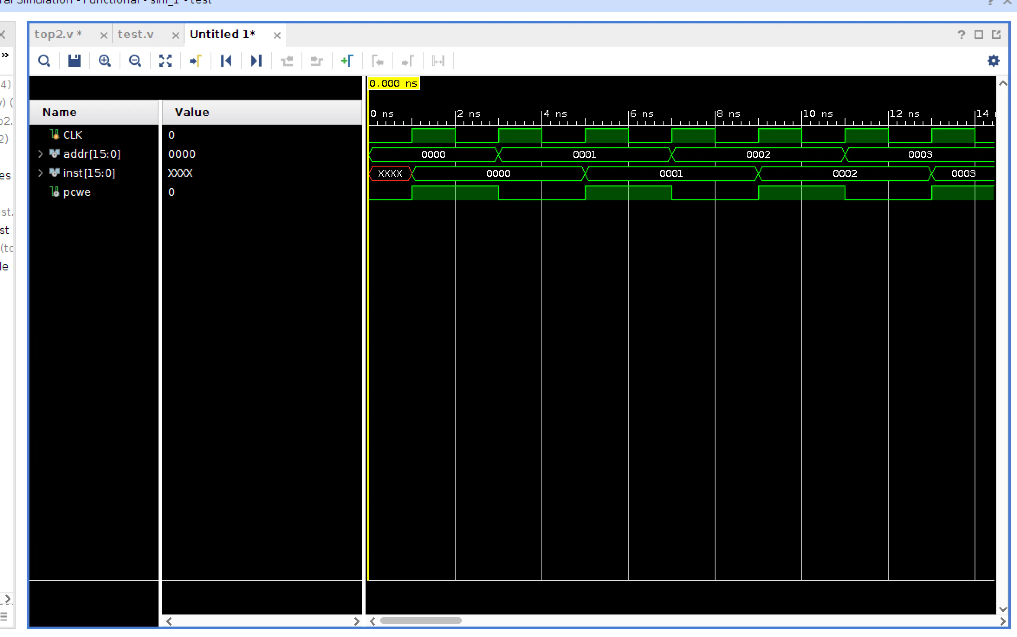1017x637 pixels.
Task: Switch to the top2.v tab
Action: tap(58, 34)
